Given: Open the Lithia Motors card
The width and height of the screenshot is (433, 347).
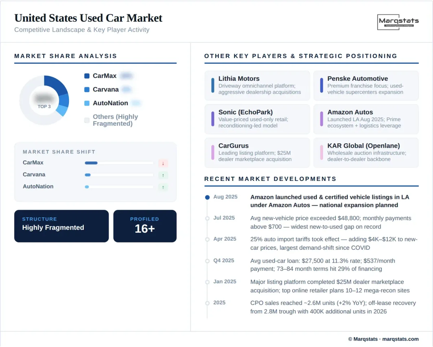Looking at the screenshot, I should coord(257,85).
